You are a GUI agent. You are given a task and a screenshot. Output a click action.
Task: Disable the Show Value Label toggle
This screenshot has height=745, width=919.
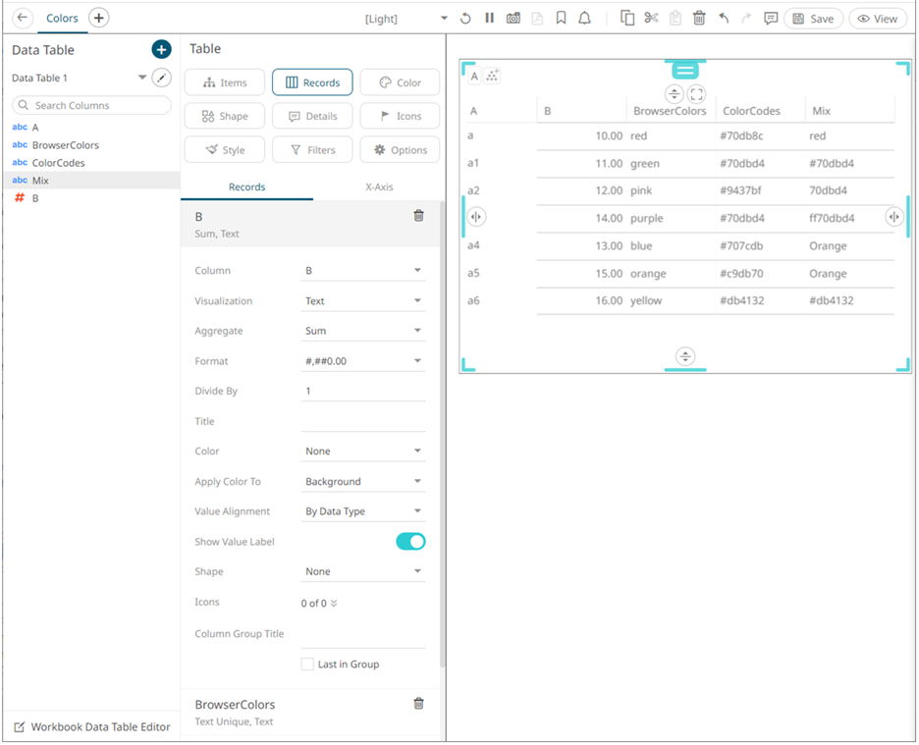click(x=410, y=542)
